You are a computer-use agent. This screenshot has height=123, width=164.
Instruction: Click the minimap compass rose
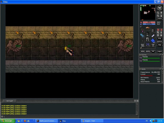pyautogui.click(x=159, y=8)
